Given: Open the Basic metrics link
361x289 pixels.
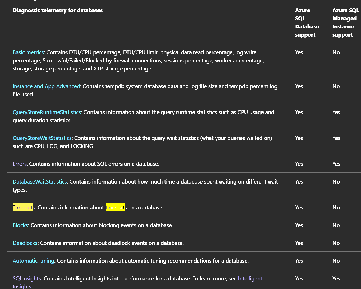Looking at the screenshot, I should click(x=28, y=52).
